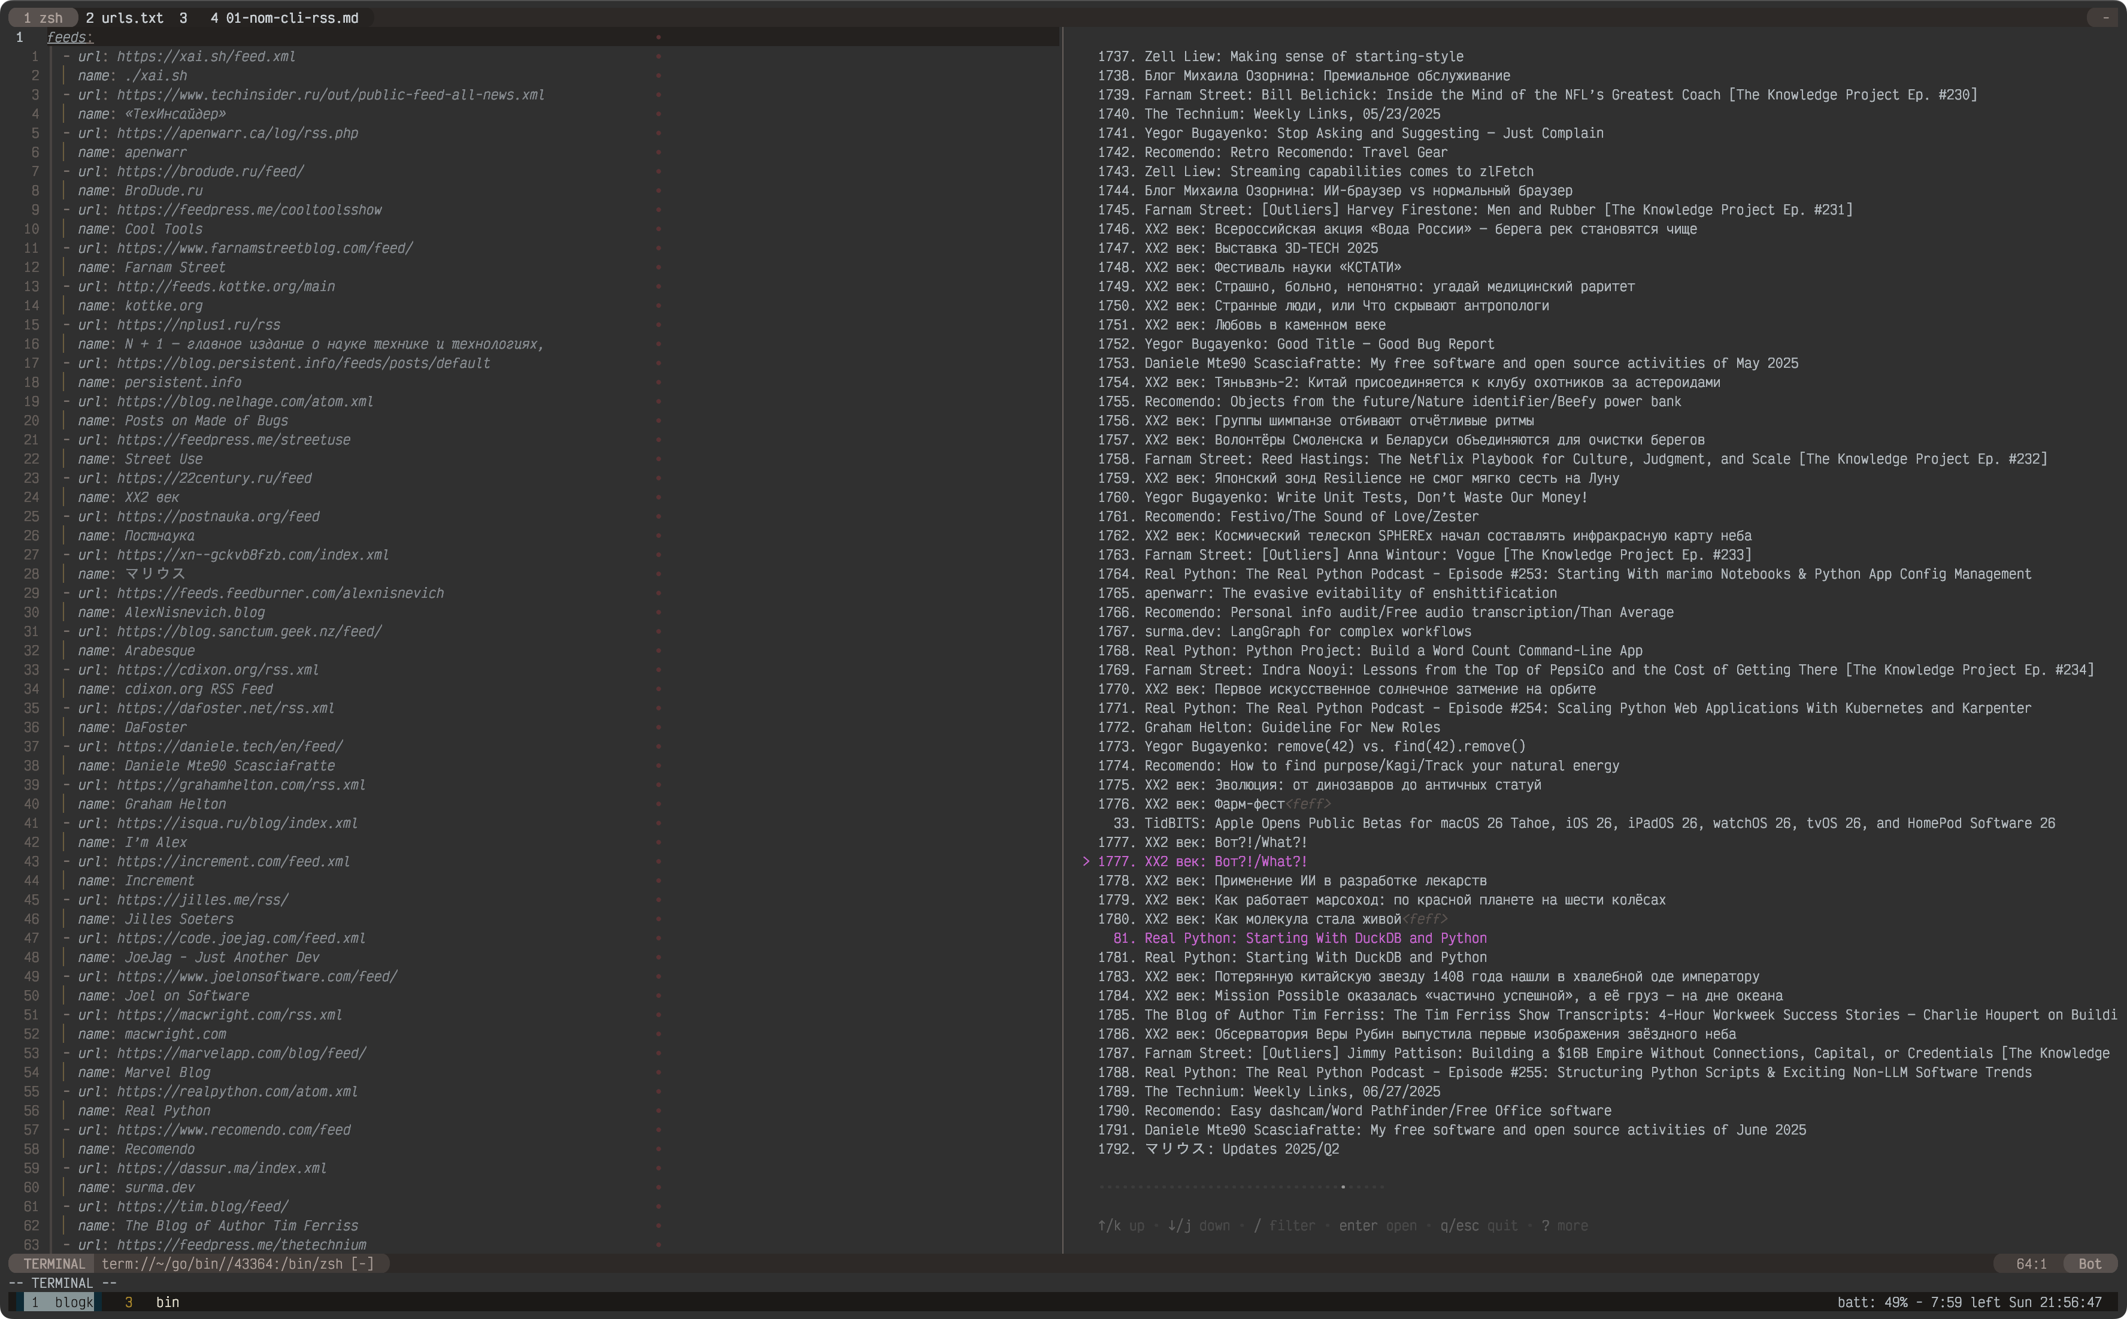
Task: Select item 1768 Build a Word Count App
Action: point(1370,651)
